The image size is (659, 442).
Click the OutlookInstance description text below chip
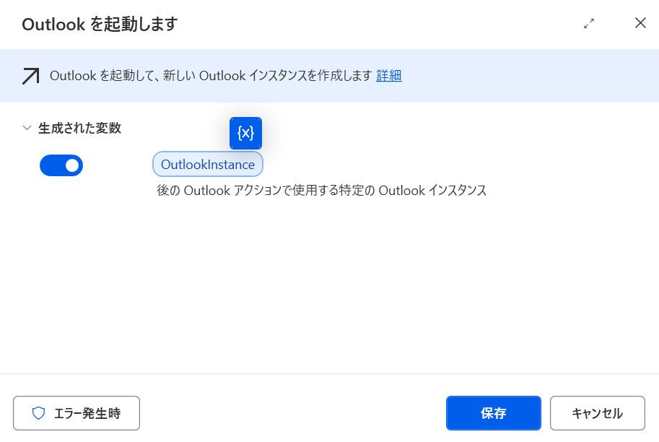(321, 191)
